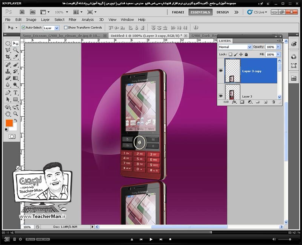Open the Image menu
Viewport: 302px width, 245px height.
[31, 20]
